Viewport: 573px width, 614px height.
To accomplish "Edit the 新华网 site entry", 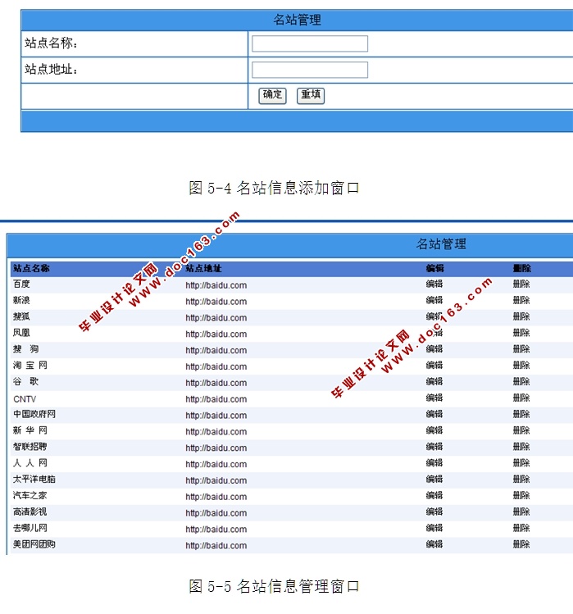I will (434, 430).
